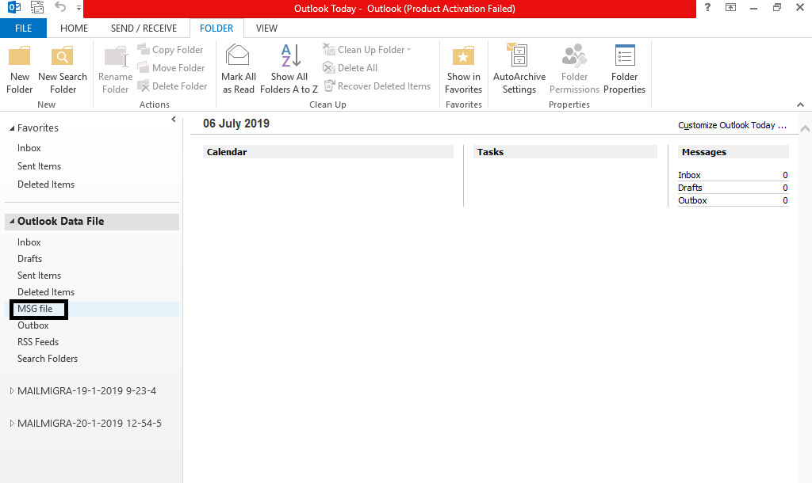Click Send/Receive All Folders quick access icon

pyautogui.click(x=37, y=8)
